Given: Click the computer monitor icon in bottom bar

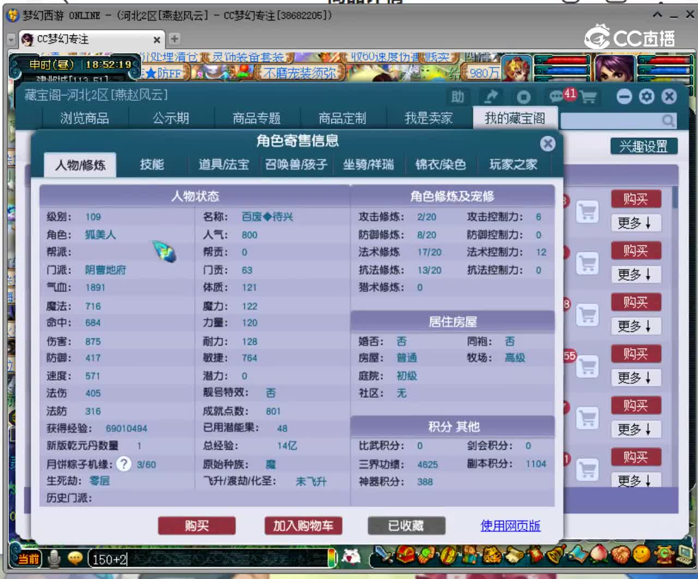Looking at the screenshot, I should (x=684, y=554).
